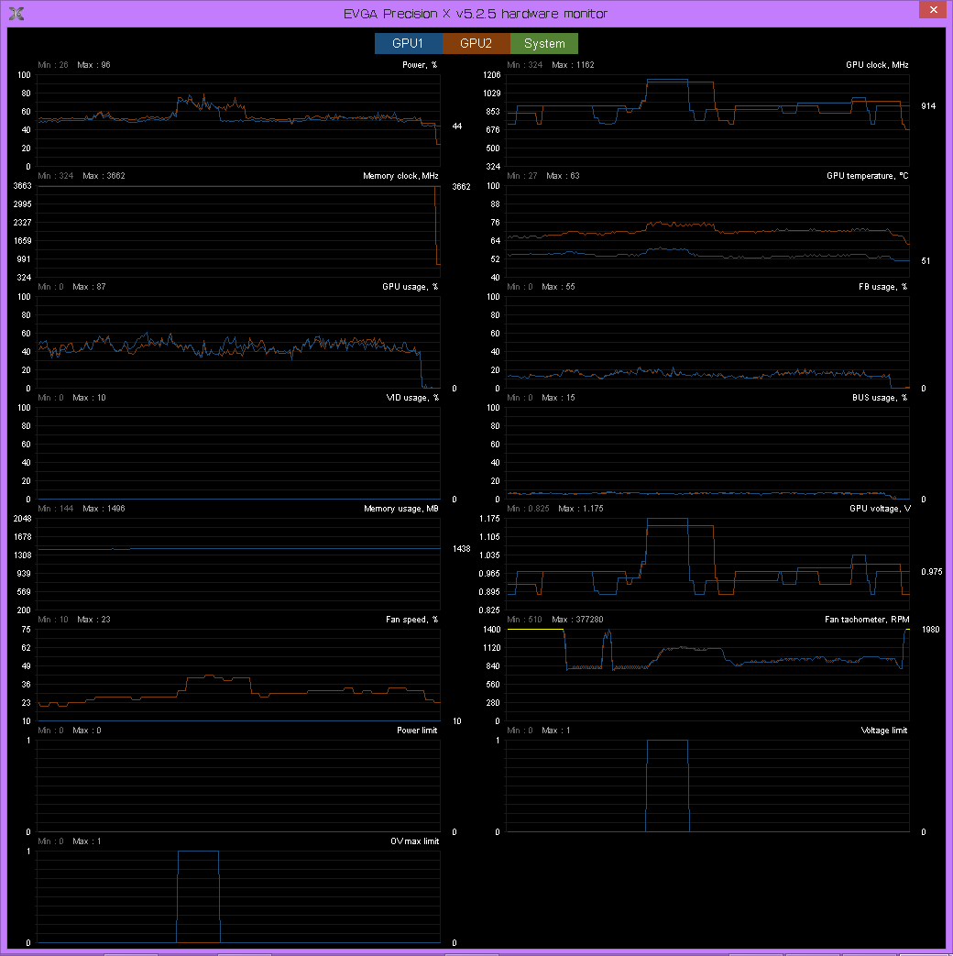This screenshot has height=956, width=953.
Task: Click the Voltage limit graph label
Action: tap(884, 731)
